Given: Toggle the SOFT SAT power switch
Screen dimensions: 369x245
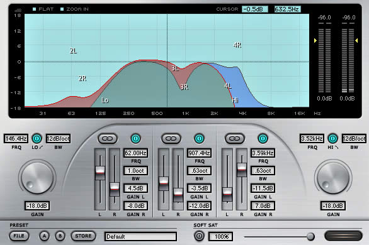Looking at the screenshot, I should pos(199,236).
